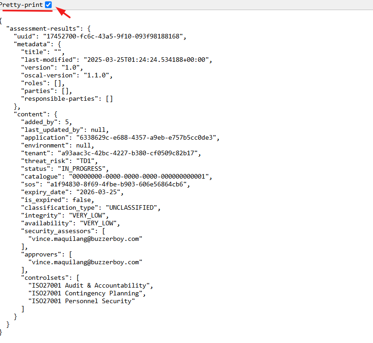Image resolution: width=373 pixels, height=343 pixels.
Task: Click the threat_risk value "TD1"
Action: coord(84,161)
